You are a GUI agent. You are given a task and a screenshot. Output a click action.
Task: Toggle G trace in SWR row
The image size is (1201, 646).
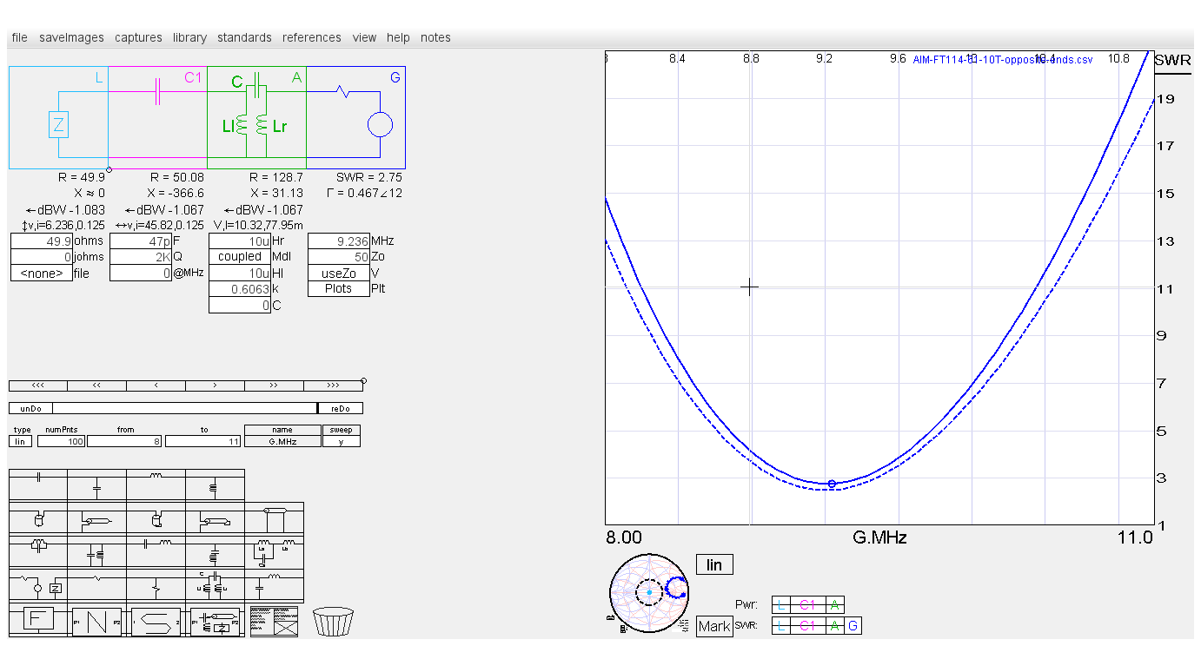click(853, 625)
